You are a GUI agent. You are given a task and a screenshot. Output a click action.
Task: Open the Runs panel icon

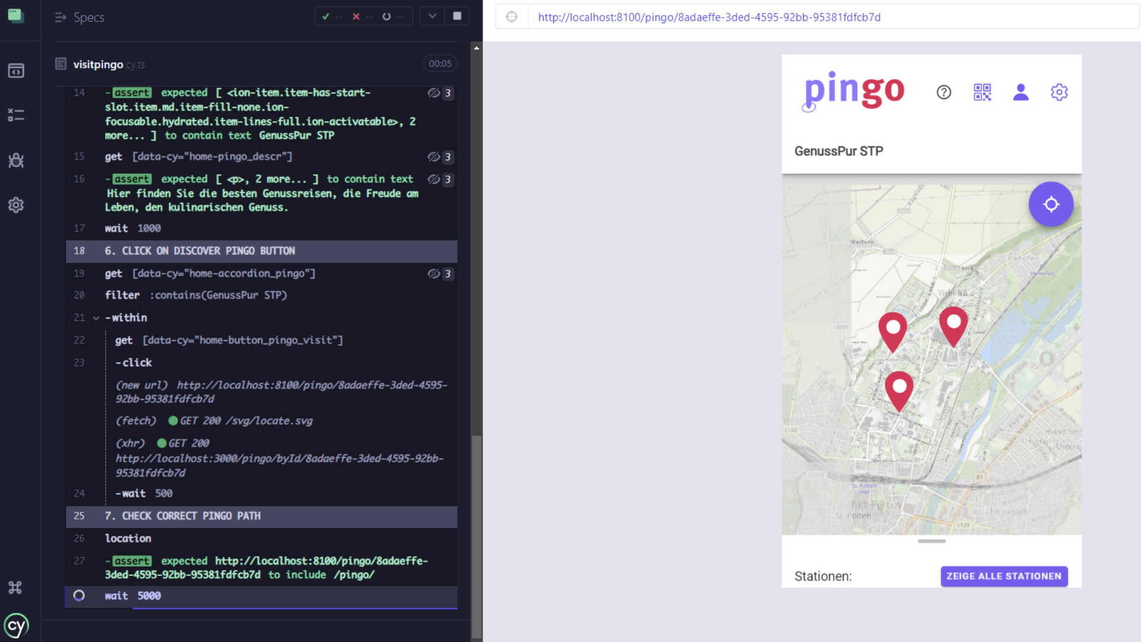(16, 115)
